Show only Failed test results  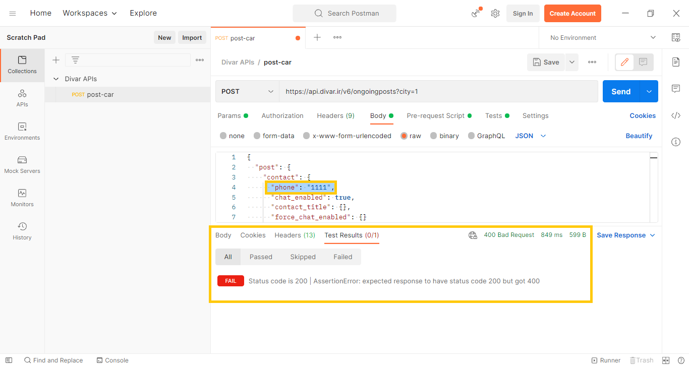(x=342, y=257)
